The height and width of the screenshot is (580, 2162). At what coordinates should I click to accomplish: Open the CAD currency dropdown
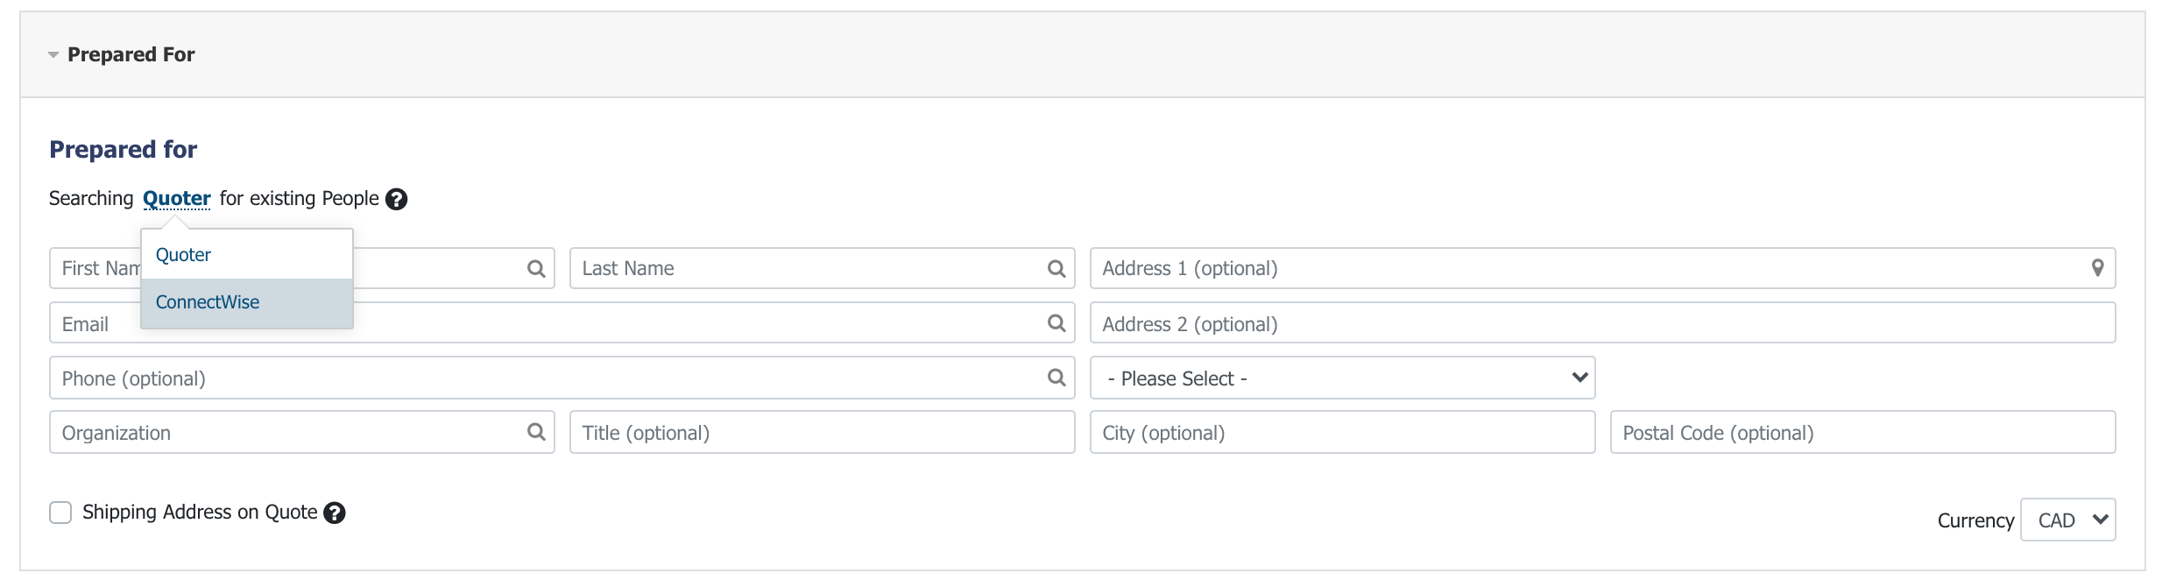pyautogui.click(x=2067, y=520)
